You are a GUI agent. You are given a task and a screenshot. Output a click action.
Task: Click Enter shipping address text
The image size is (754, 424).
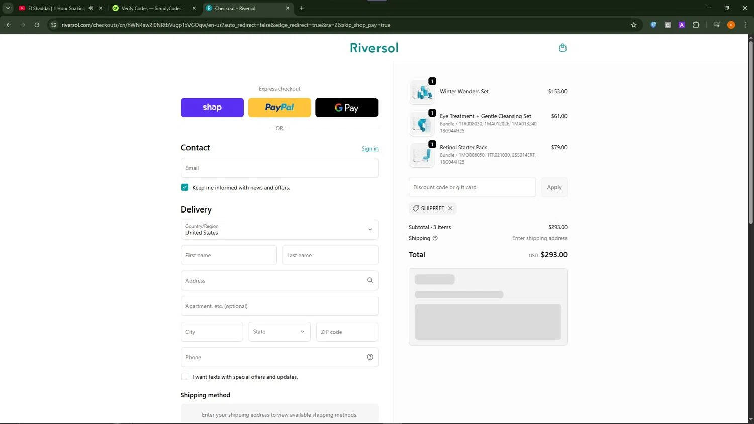pos(539,238)
